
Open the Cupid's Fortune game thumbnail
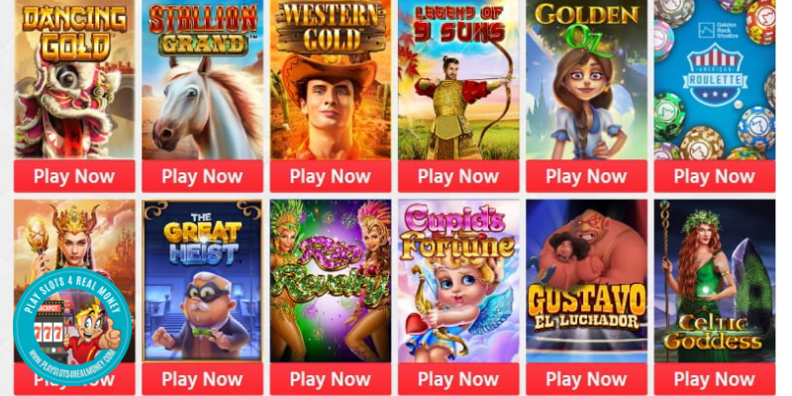click(x=458, y=281)
